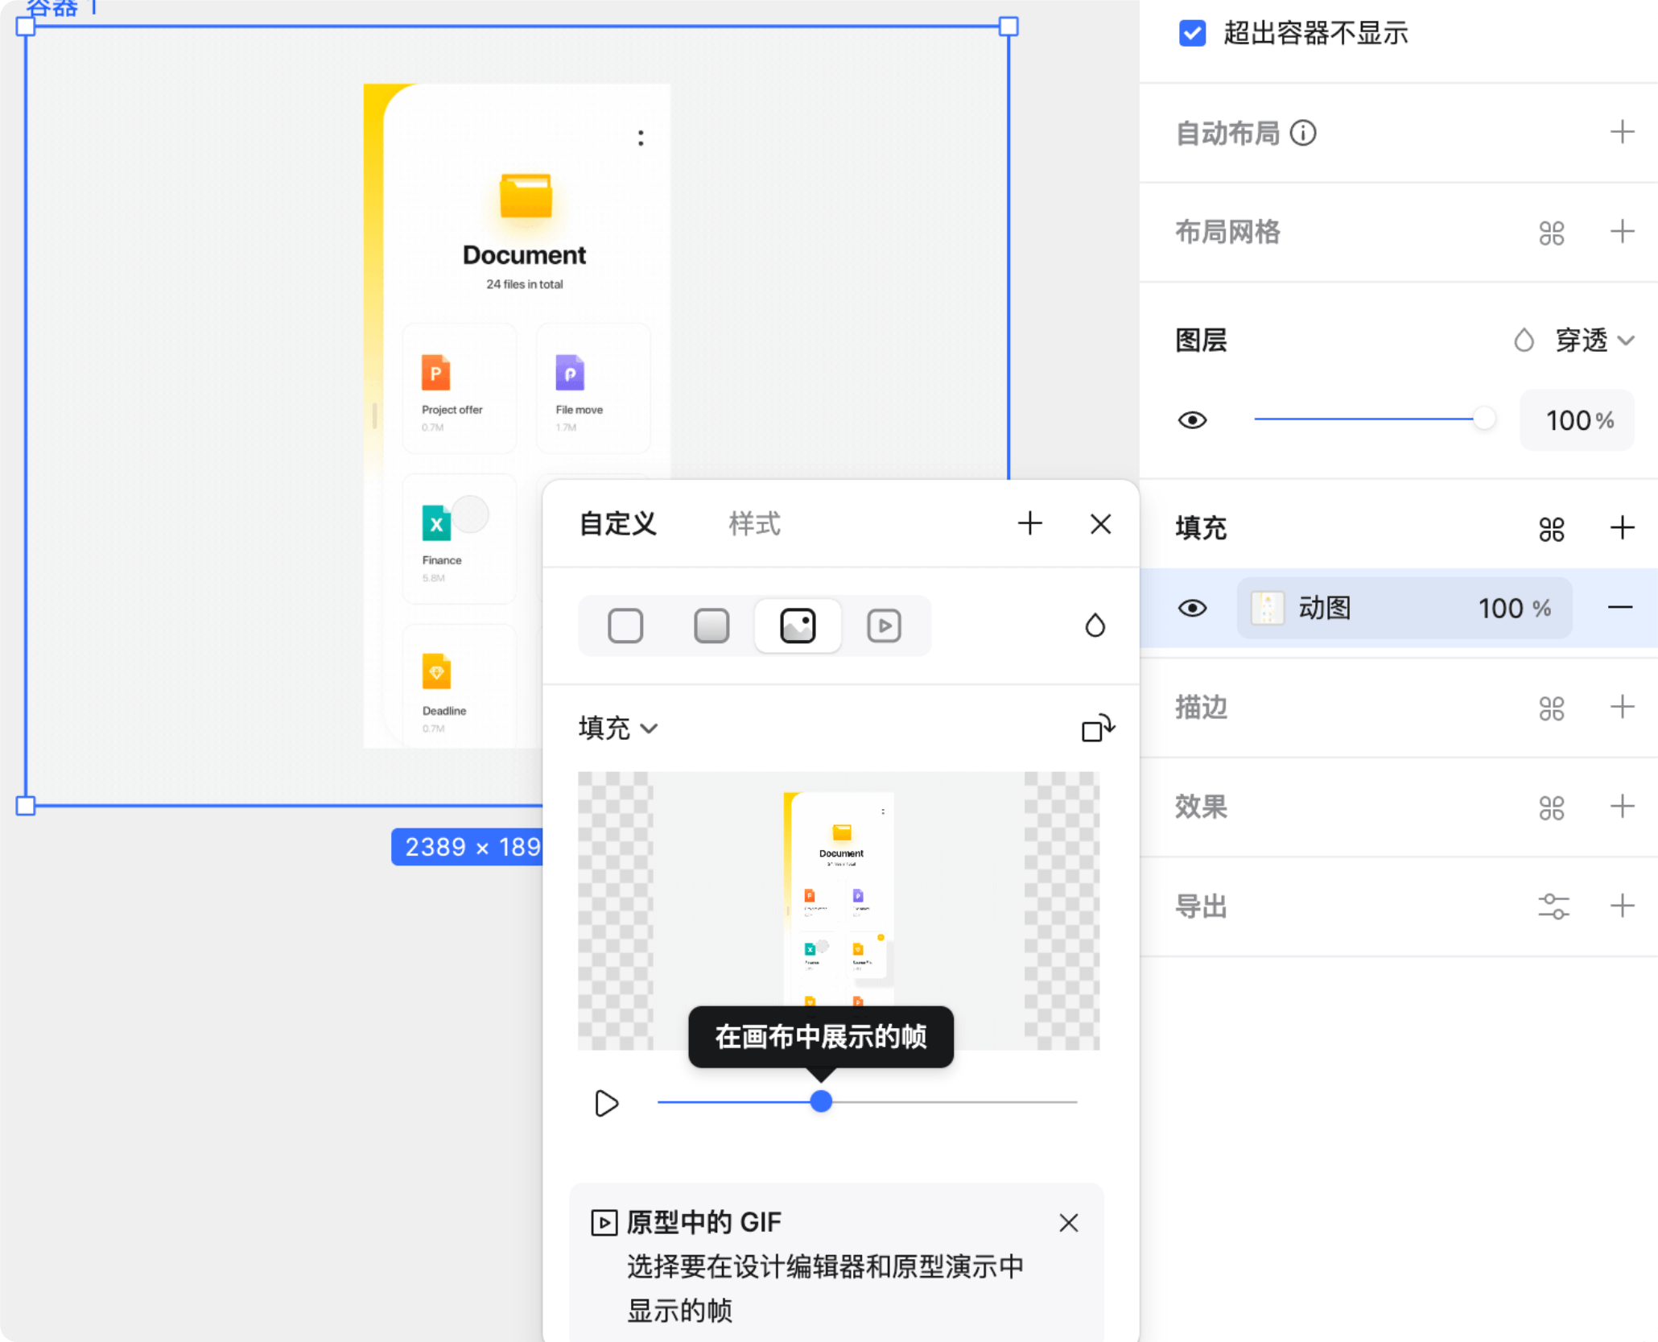Play the GIF preview
Image resolution: width=1658 pixels, height=1342 pixels.
(606, 1104)
